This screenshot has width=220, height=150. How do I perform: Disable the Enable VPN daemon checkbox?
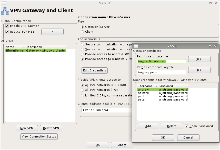coord(7,26)
